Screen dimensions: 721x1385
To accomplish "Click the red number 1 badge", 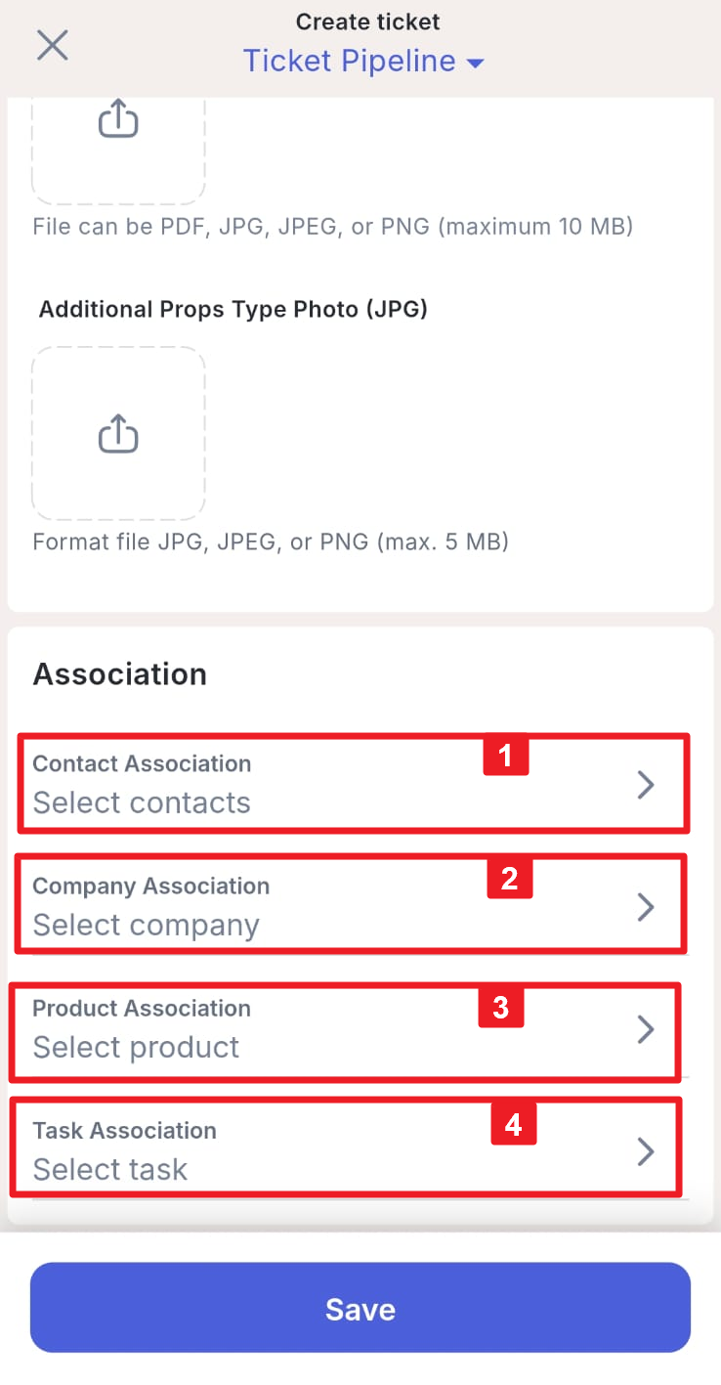I will tap(505, 756).
